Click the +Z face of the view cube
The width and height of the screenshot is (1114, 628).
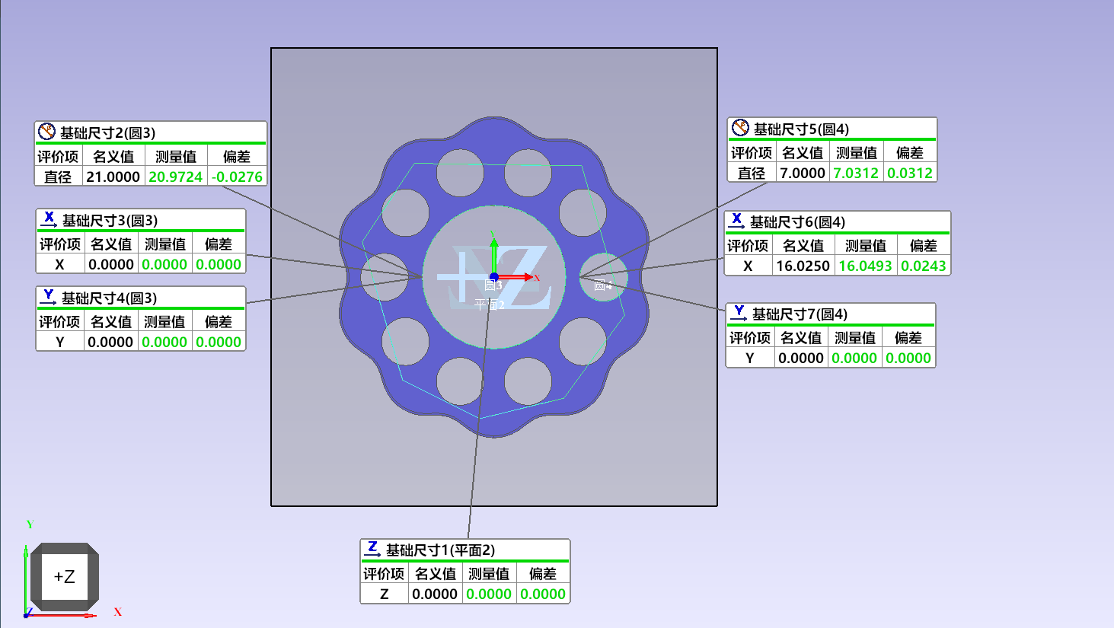[x=64, y=577]
